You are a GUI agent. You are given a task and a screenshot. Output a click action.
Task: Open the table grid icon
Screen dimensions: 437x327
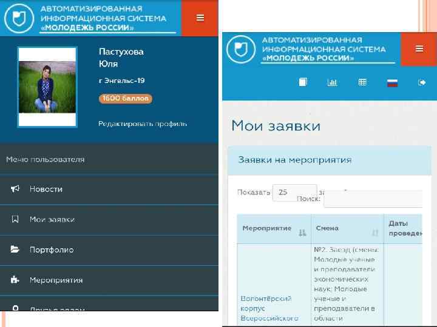click(x=362, y=82)
